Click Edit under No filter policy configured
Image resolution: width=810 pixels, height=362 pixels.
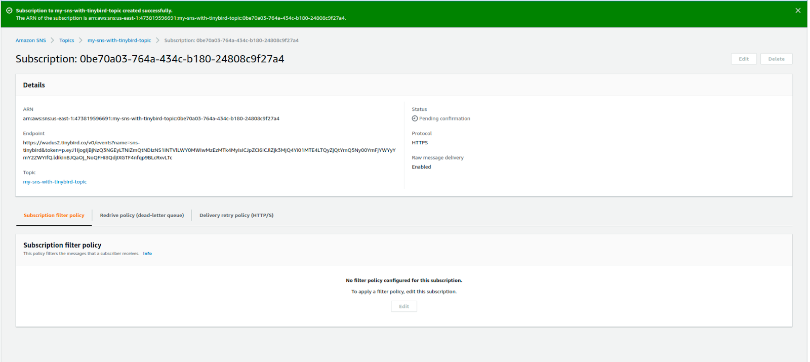pos(403,307)
